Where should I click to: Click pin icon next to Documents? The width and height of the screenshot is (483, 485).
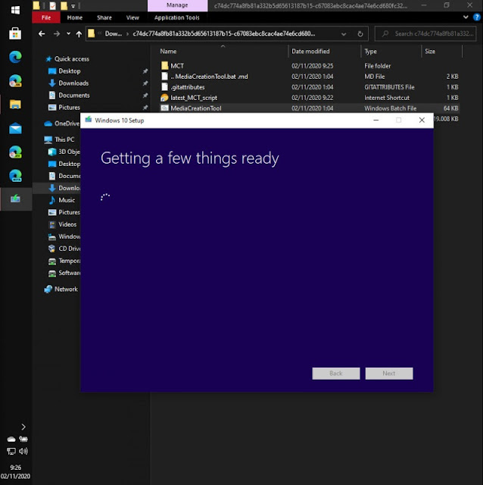pyautogui.click(x=145, y=95)
